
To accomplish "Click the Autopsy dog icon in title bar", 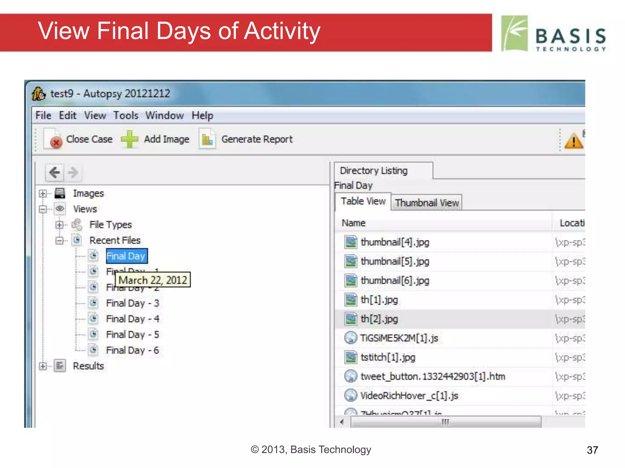I will tap(38, 94).
